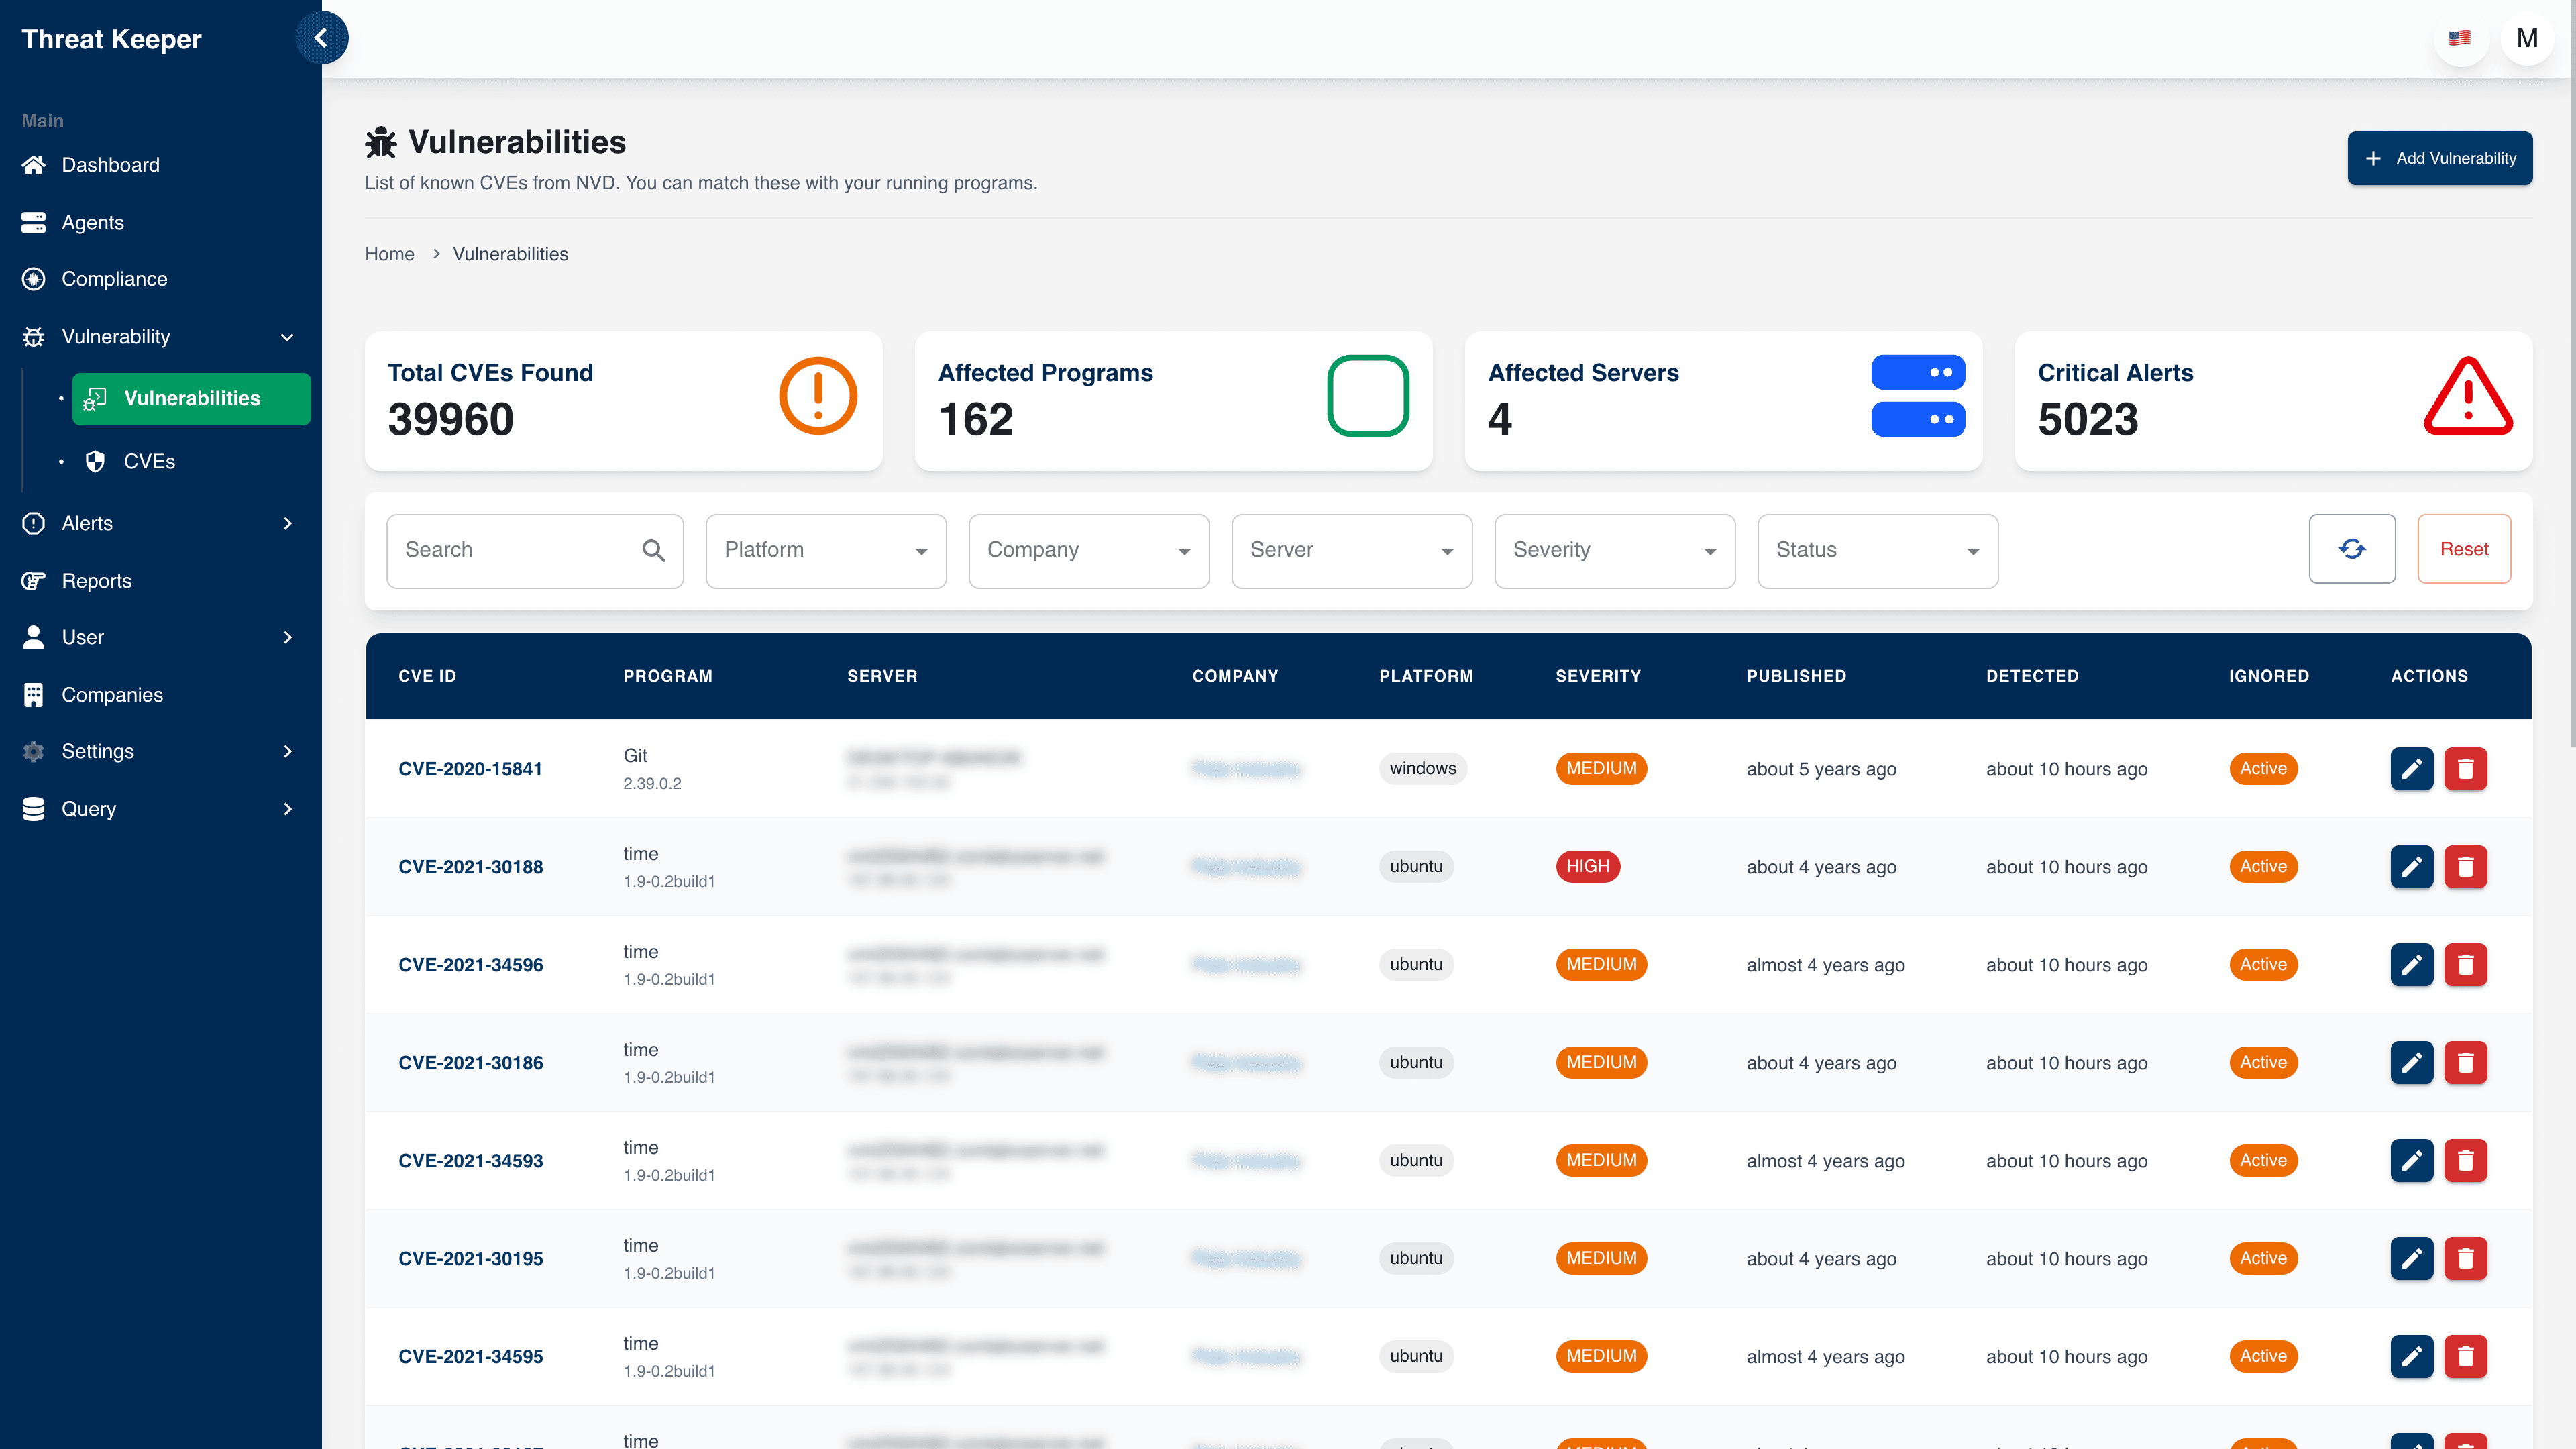
Task: Click the Add Vulnerability button
Action: tap(2440, 158)
